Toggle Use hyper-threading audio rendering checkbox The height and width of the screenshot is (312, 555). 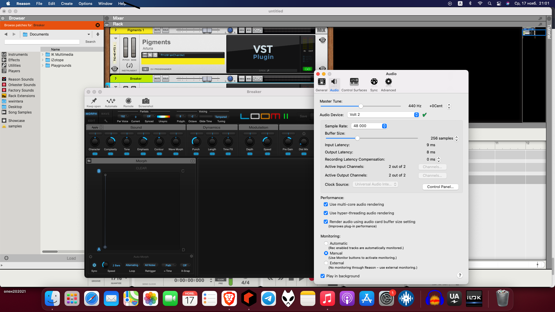[x=326, y=213]
